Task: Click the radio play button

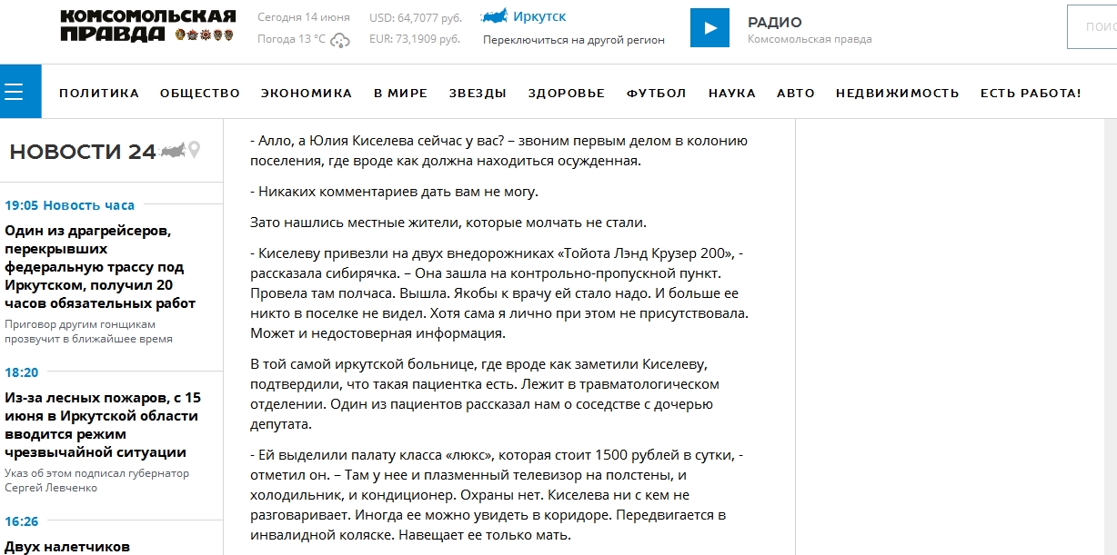Action: pyautogui.click(x=709, y=27)
